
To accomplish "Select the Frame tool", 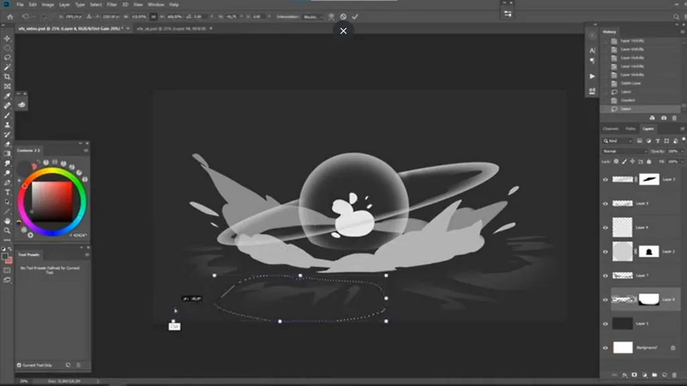I will (7, 86).
